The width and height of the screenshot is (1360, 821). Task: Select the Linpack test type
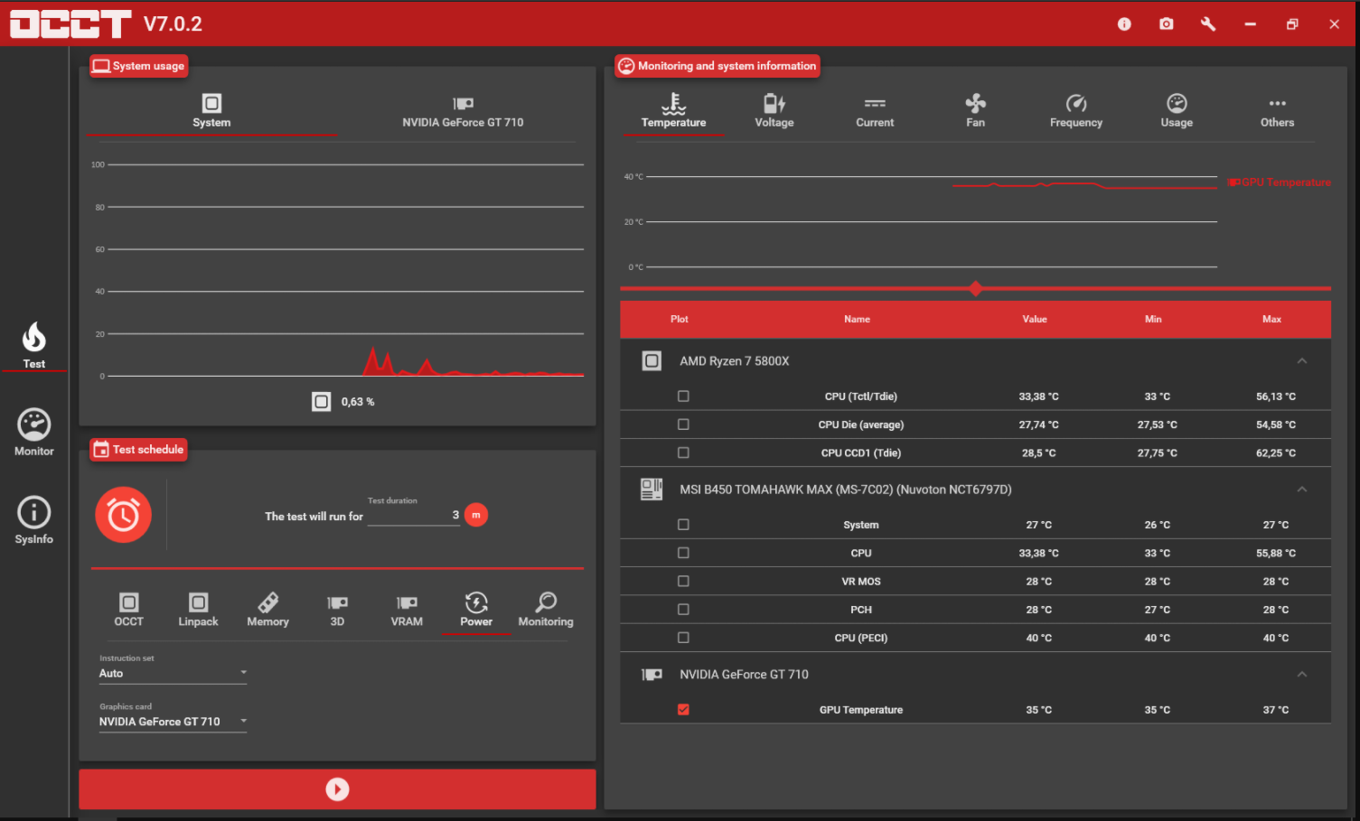click(198, 610)
